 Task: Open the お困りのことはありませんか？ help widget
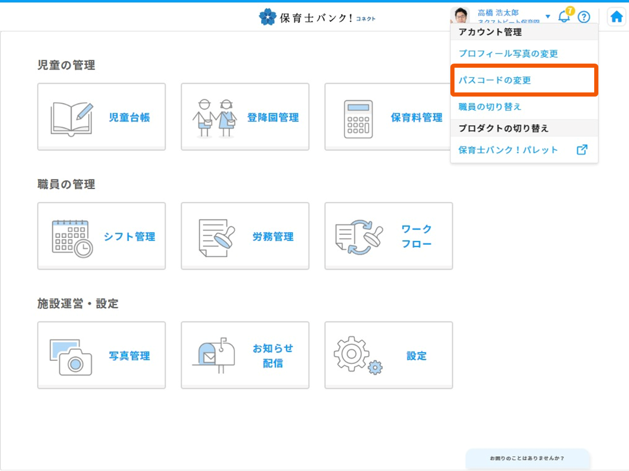(x=527, y=458)
